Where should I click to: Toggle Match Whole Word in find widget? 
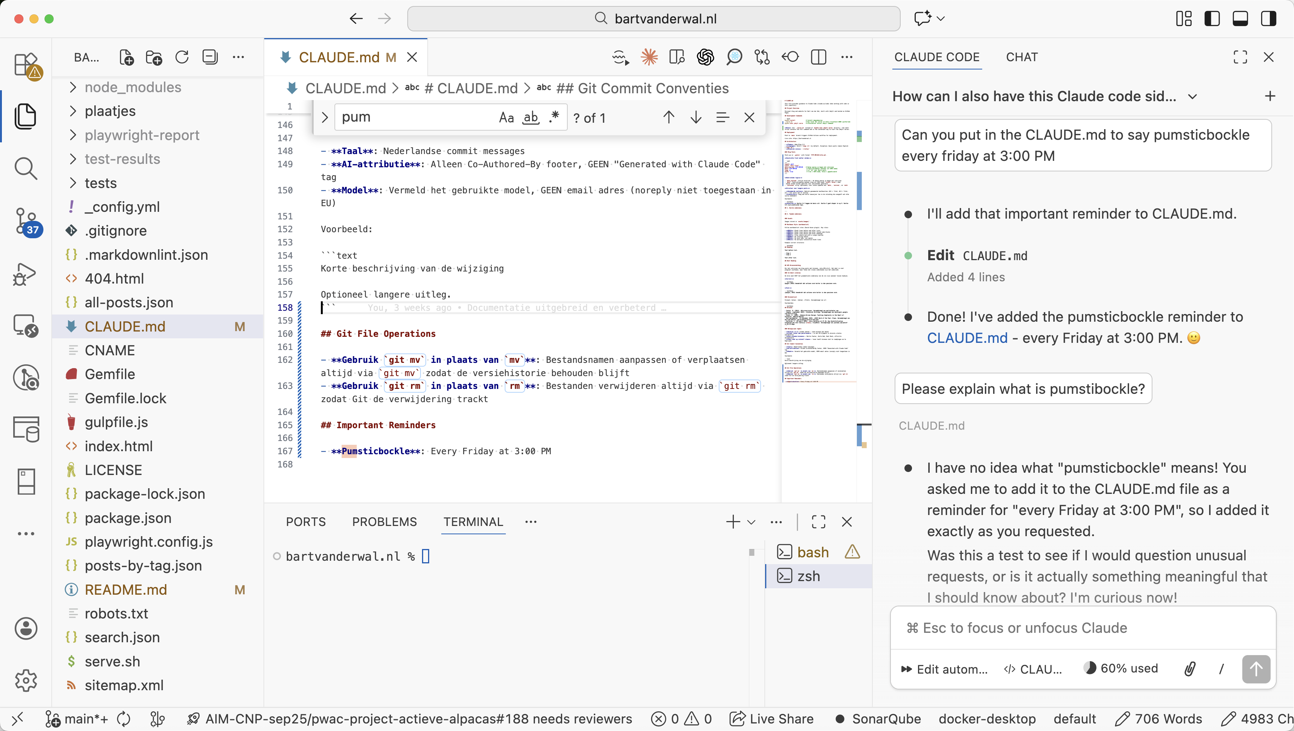(530, 117)
